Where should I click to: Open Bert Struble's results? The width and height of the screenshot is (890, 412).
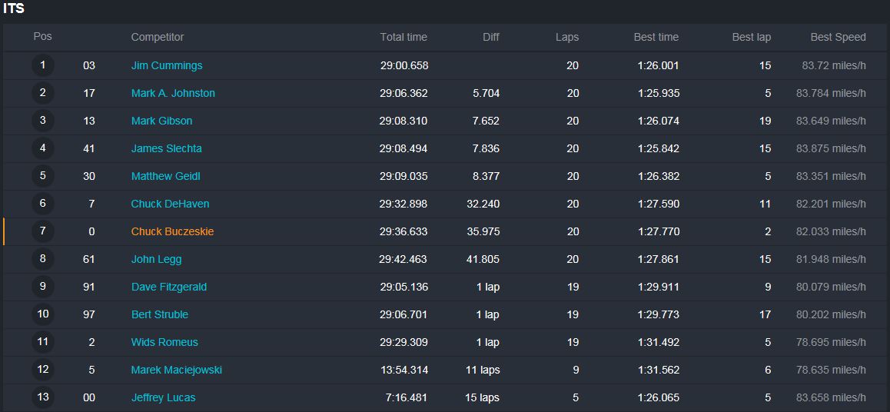[160, 314]
